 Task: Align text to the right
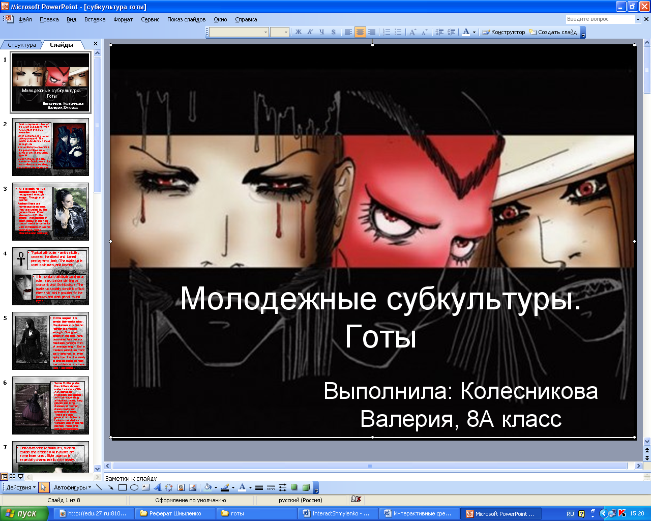(x=372, y=32)
